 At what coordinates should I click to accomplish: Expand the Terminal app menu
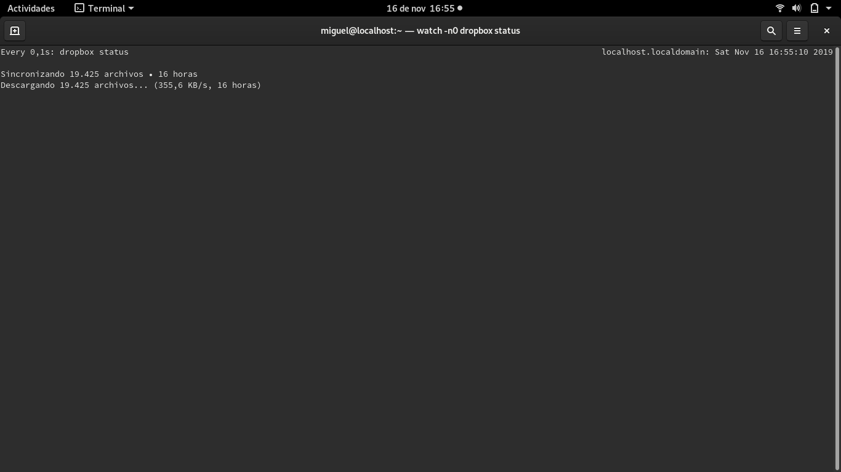(x=104, y=9)
